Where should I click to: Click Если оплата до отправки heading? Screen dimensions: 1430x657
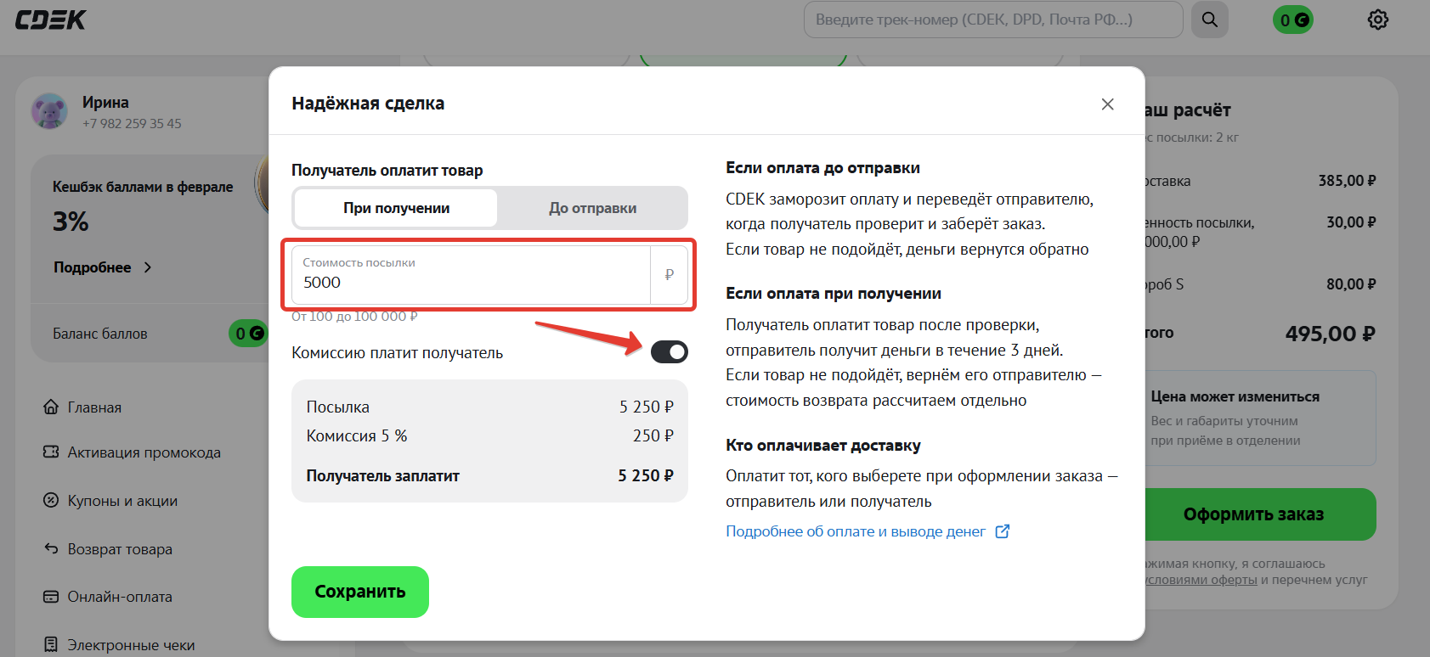coord(822,168)
